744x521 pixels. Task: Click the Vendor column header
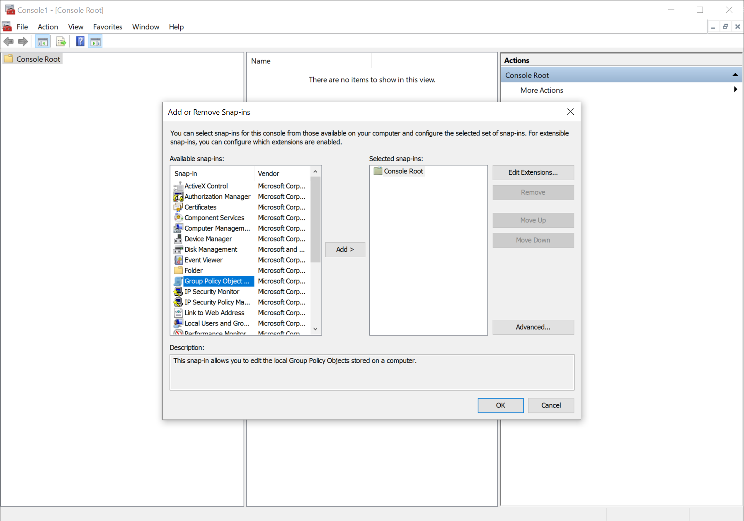[282, 174]
